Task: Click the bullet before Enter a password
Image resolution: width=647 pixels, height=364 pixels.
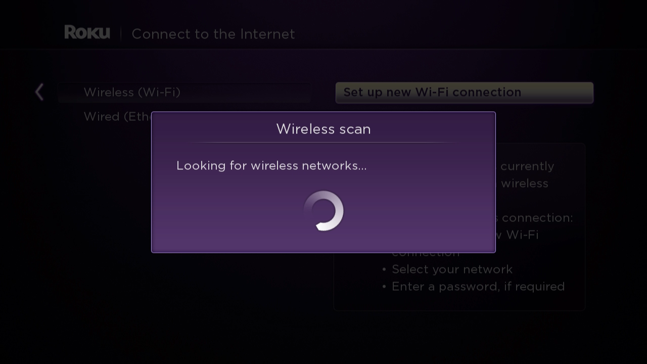Action: pyautogui.click(x=384, y=287)
